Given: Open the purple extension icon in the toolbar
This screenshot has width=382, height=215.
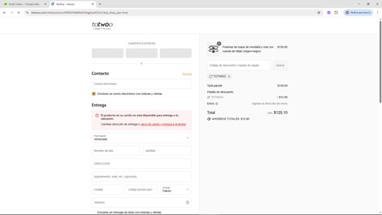Looking at the screenshot, I should [329, 13].
